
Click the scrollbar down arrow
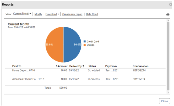(x=168, y=92)
